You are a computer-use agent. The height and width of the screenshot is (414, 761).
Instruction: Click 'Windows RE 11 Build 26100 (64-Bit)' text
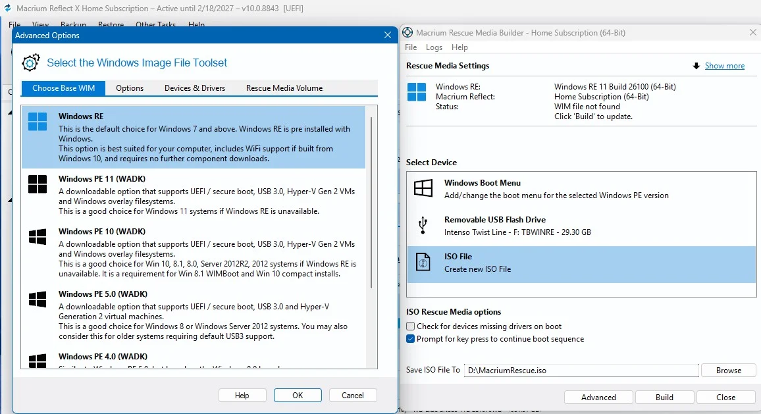[x=615, y=87]
